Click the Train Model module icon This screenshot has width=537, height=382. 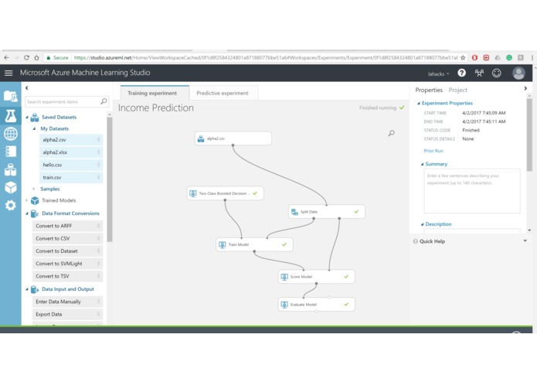click(x=223, y=244)
